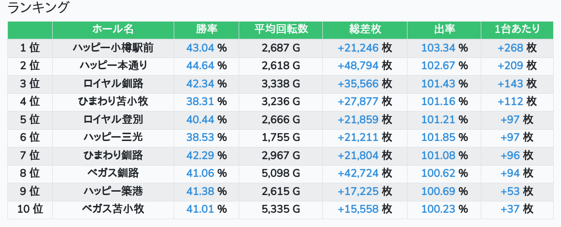Click the +15,558 total difference link
The height and width of the screenshot is (227, 561).
[x=358, y=209]
